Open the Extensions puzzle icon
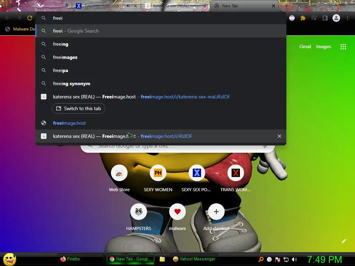 click(303, 18)
